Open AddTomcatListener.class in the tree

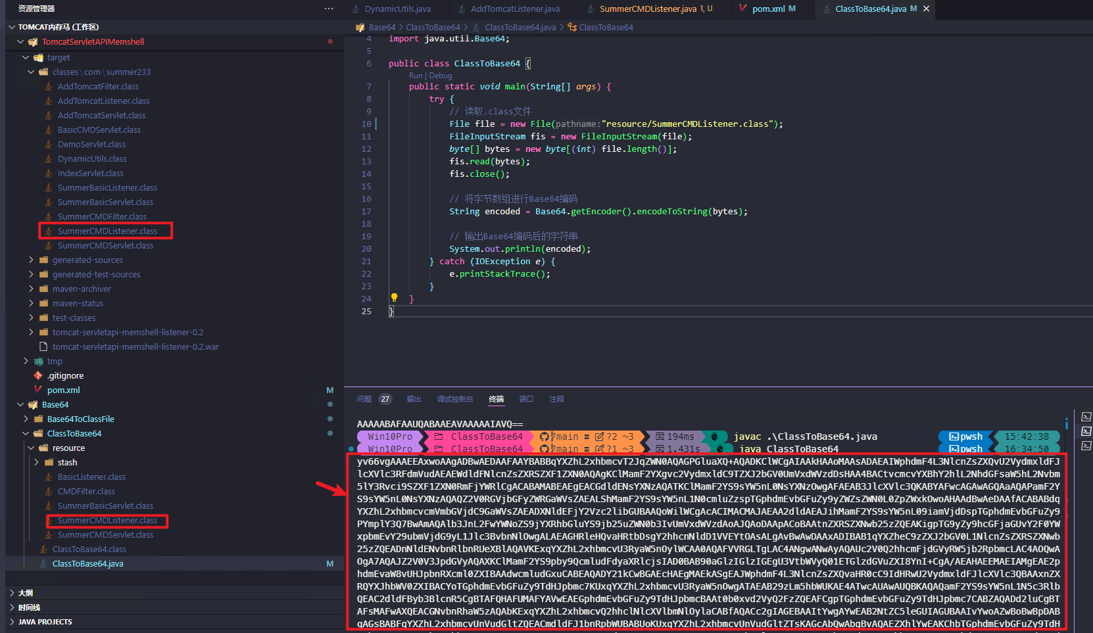click(x=103, y=101)
